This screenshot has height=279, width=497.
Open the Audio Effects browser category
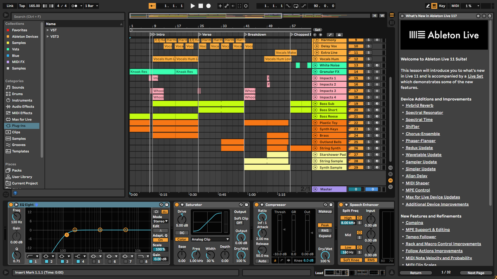coord(23,107)
